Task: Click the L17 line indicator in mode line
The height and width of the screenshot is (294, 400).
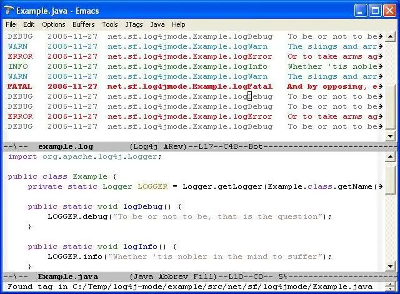Action: [x=206, y=146]
